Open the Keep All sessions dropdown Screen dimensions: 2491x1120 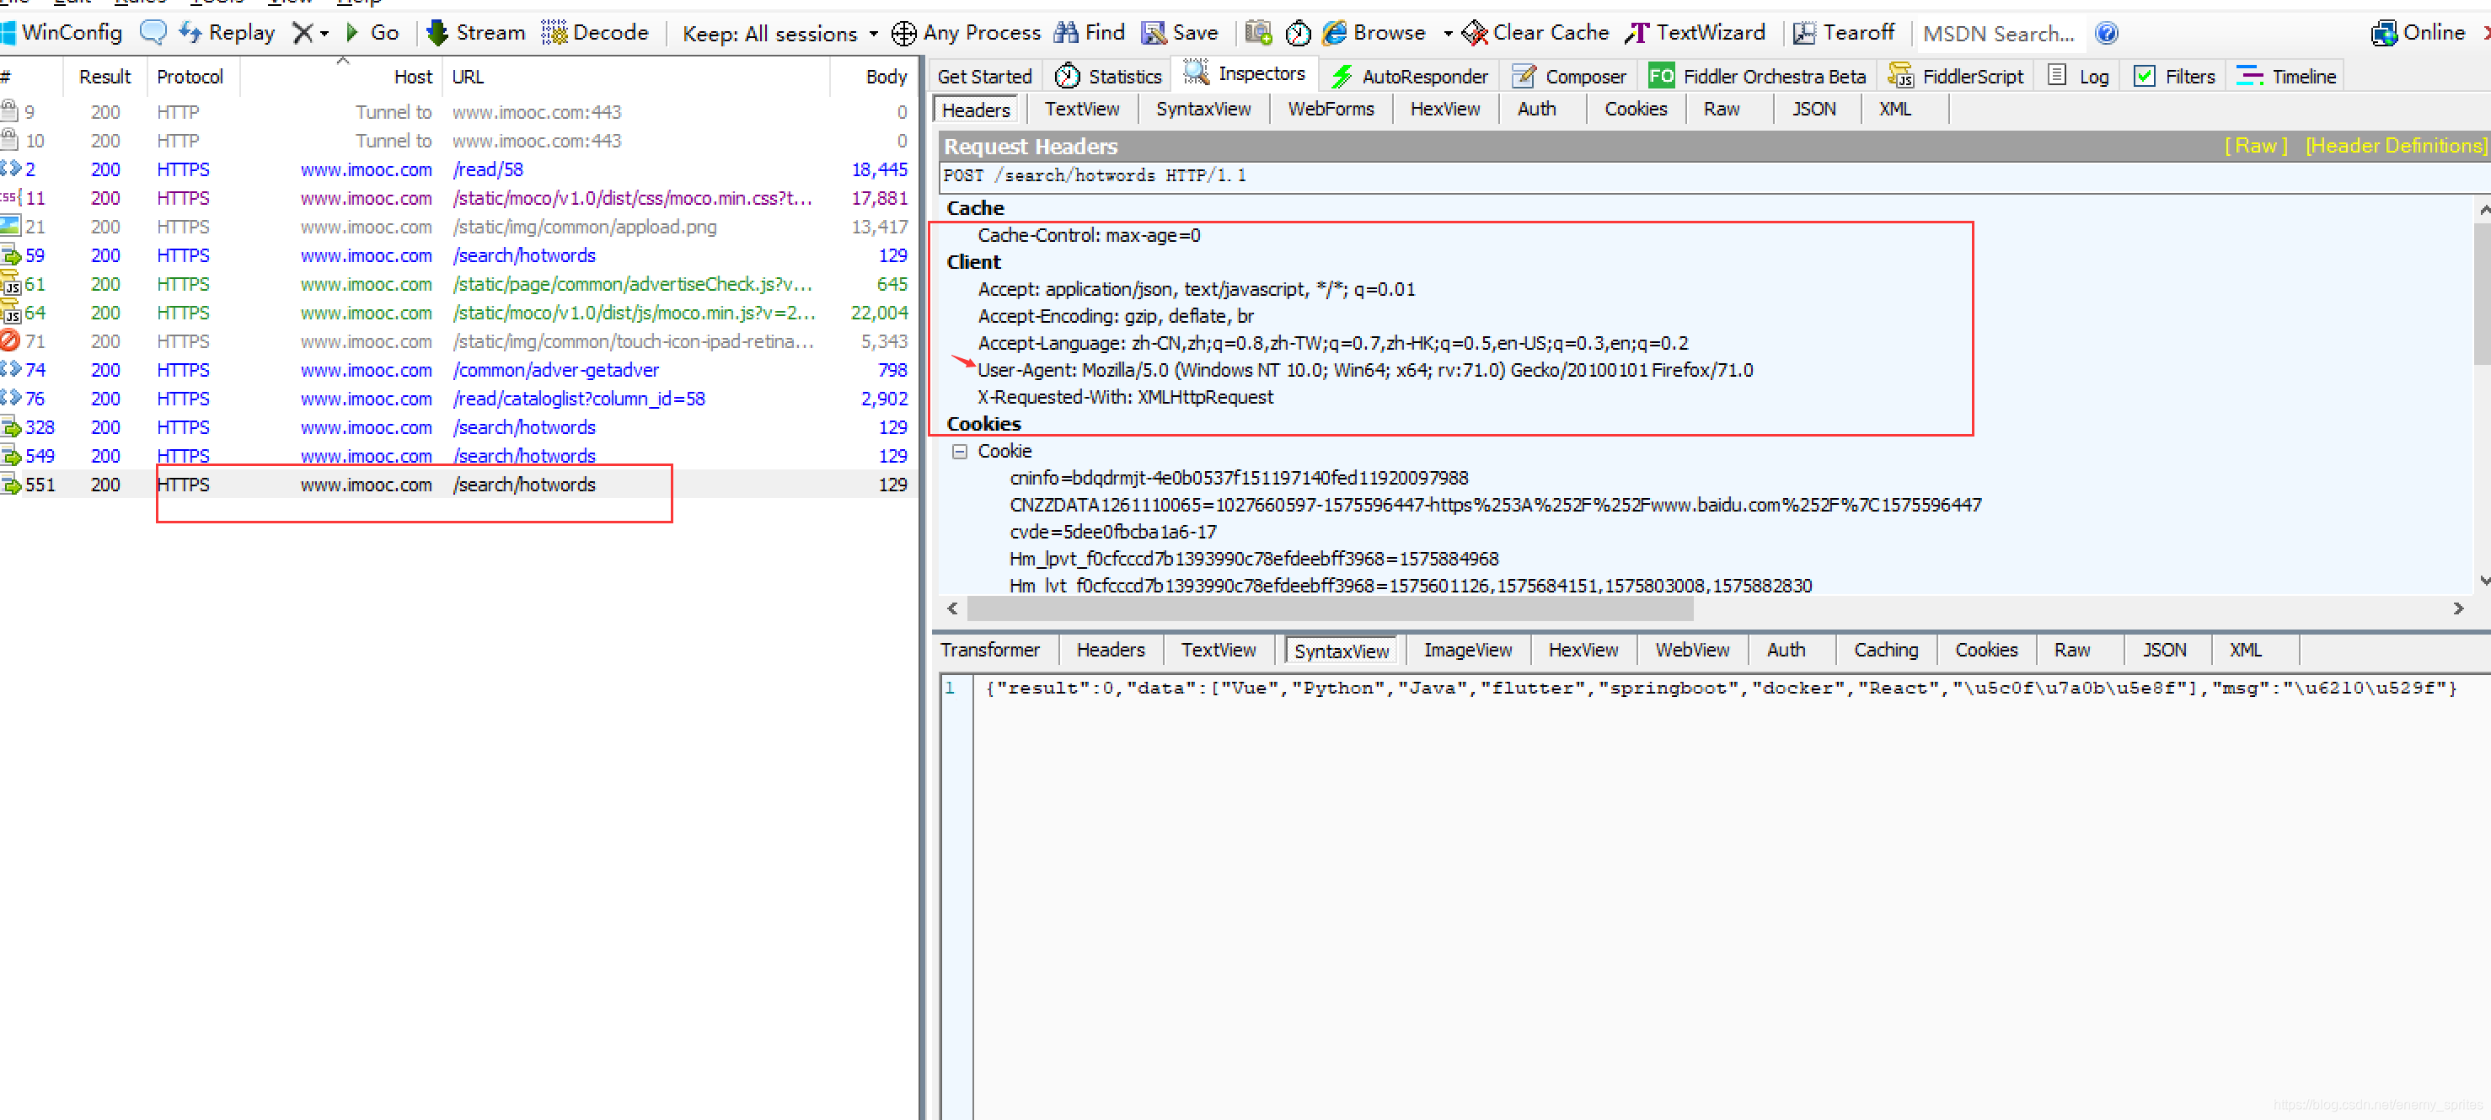(779, 34)
